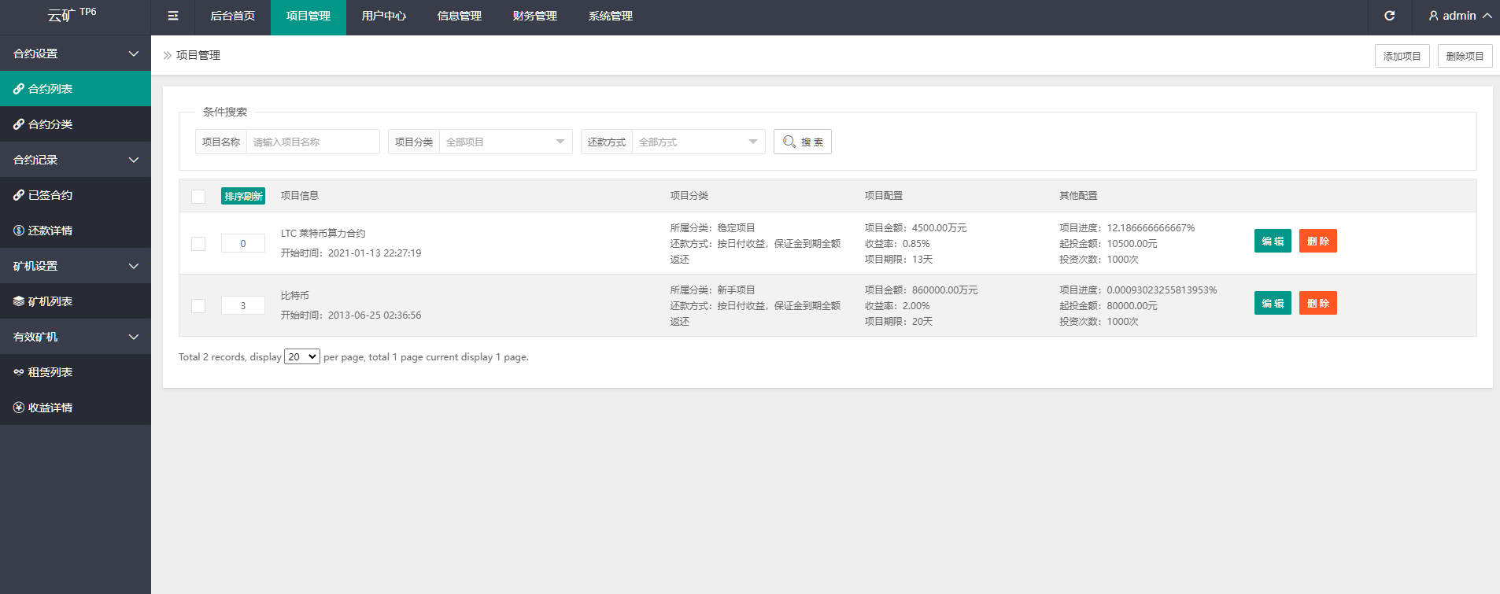Click the link icon beside 合约分类
The width and height of the screenshot is (1500, 594).
point(19,124)
